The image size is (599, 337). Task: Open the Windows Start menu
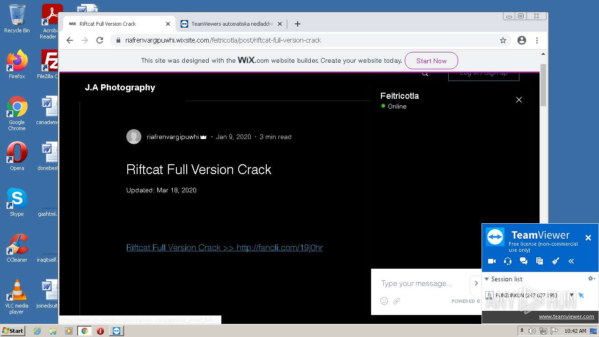click(x=13, y=331)
